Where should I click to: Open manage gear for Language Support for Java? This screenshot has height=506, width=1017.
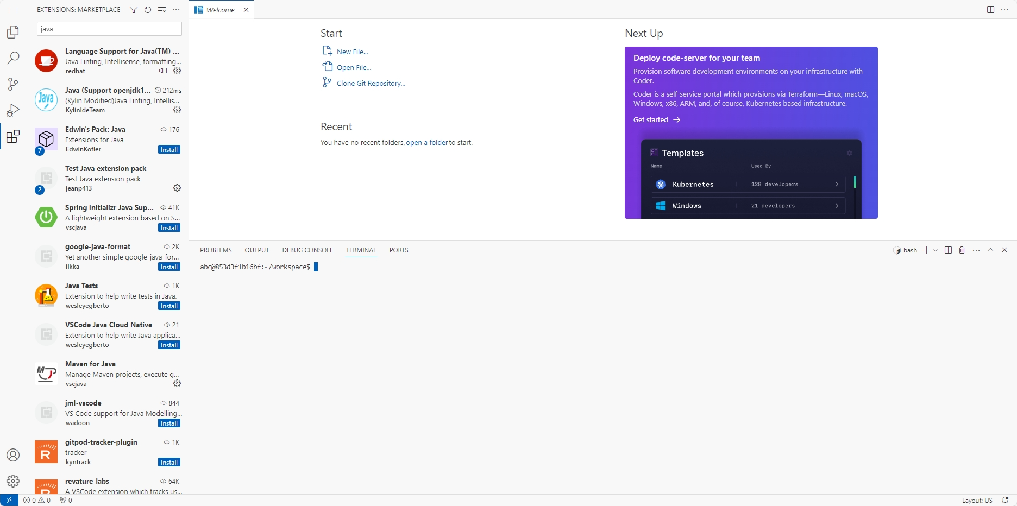click(x=177, y=71)
